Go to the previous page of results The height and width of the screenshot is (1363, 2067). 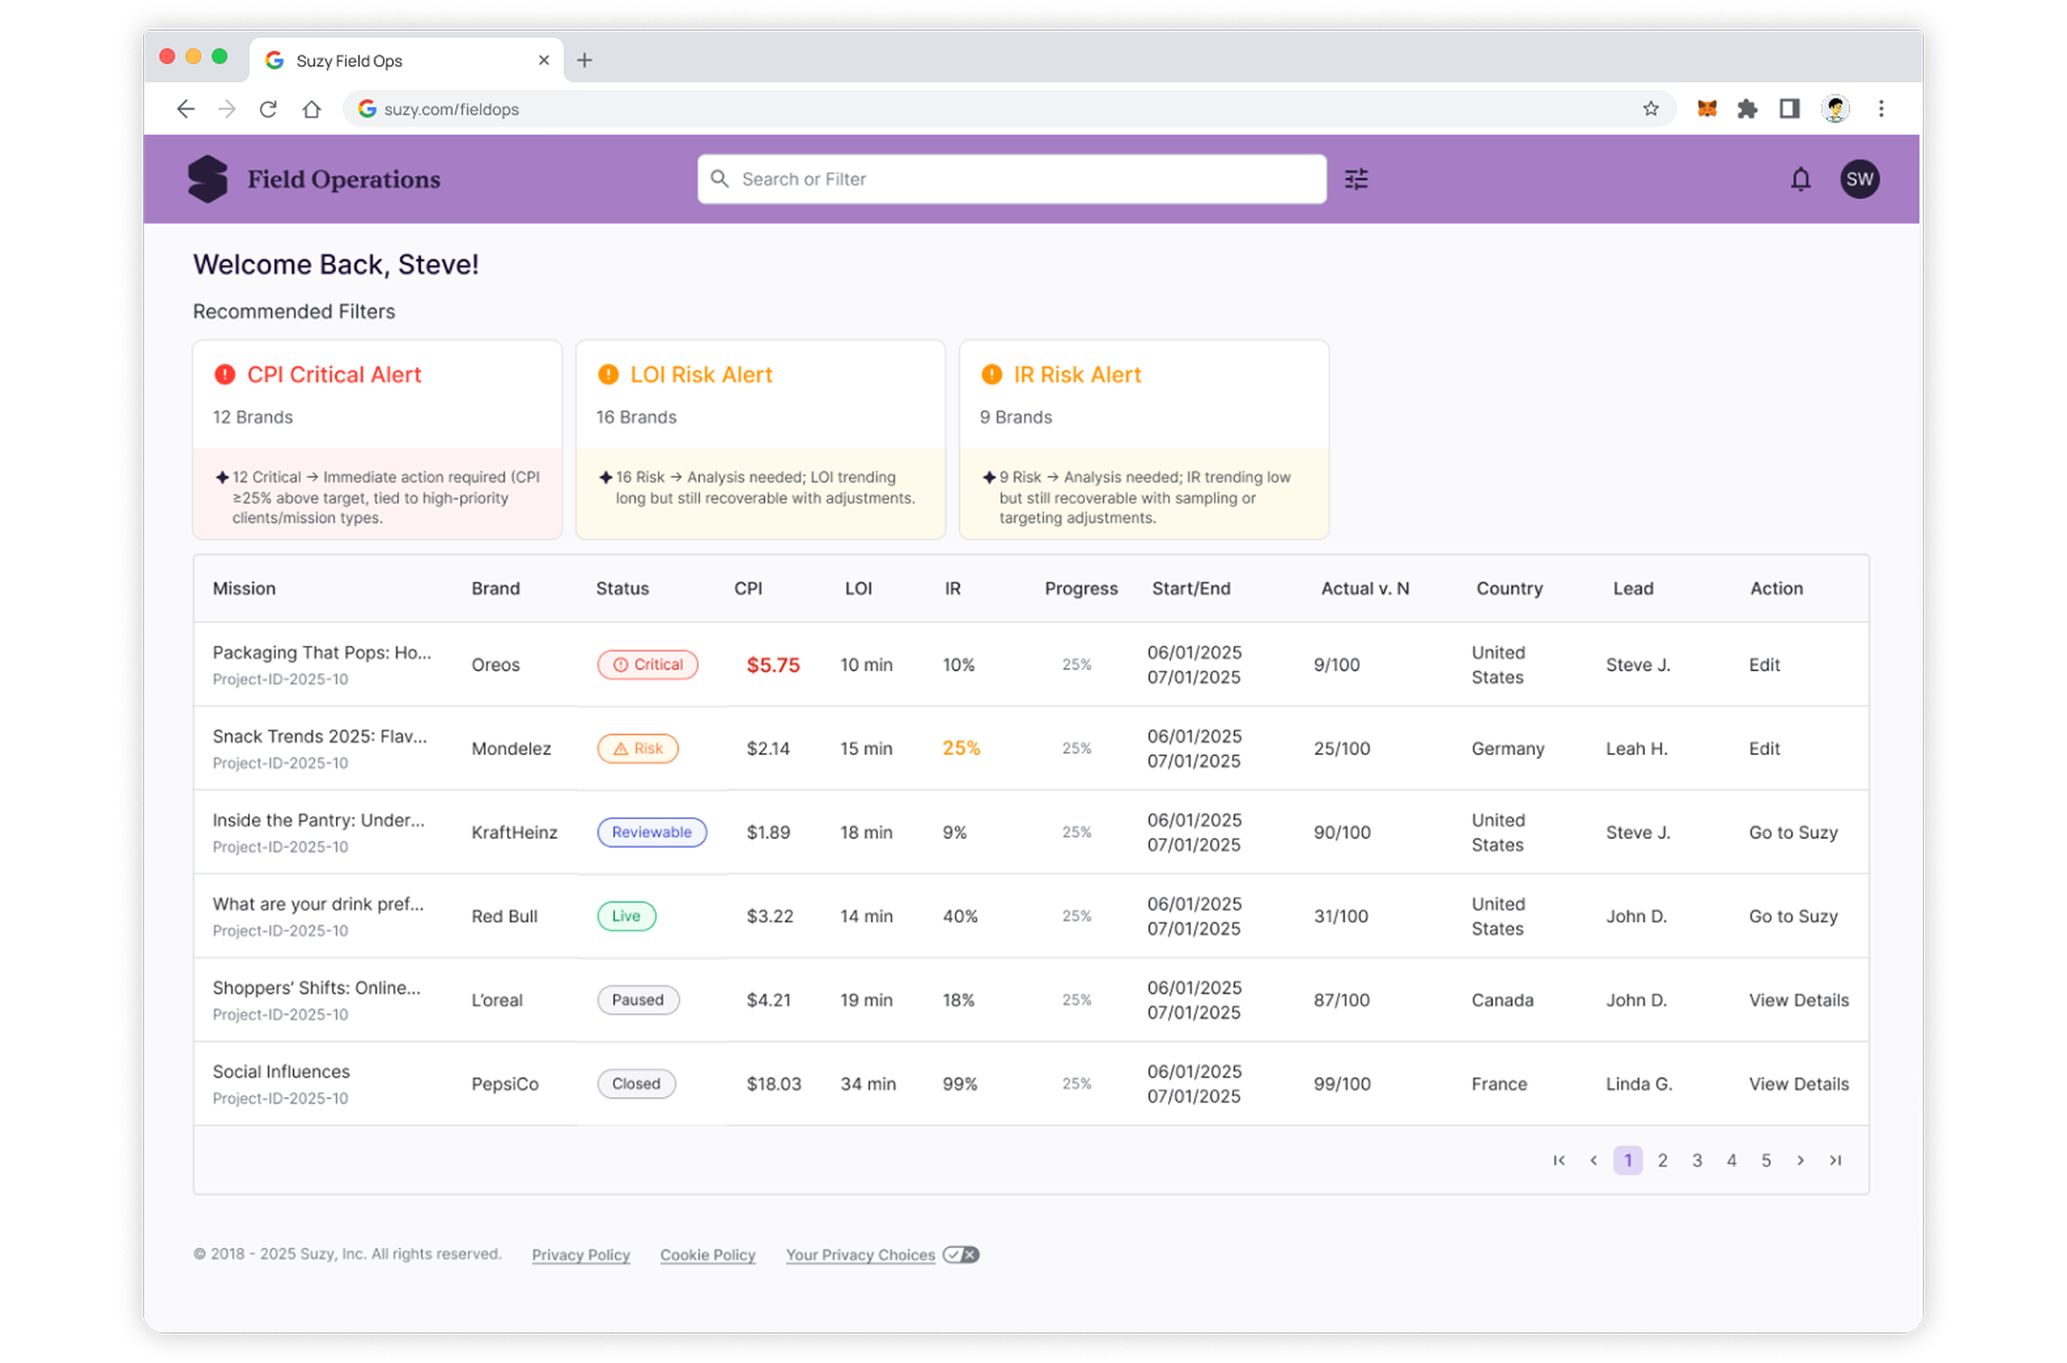1592,1160
